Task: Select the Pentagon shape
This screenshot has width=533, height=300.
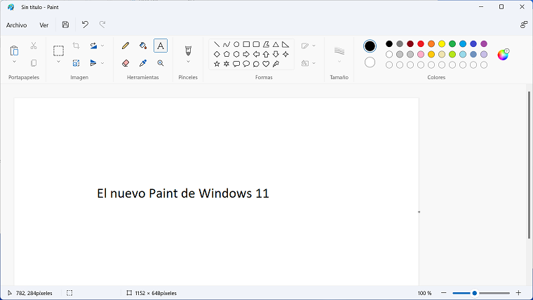Action: coord(227,54)
